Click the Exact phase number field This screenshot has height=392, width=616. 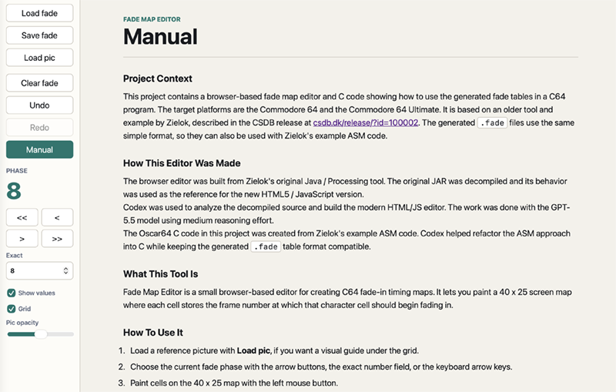(x=39, y=270)
